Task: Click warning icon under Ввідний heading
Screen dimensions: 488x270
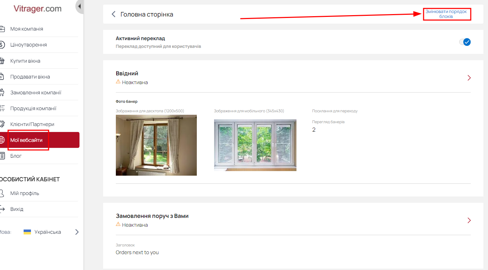Action: click(118, 82)
